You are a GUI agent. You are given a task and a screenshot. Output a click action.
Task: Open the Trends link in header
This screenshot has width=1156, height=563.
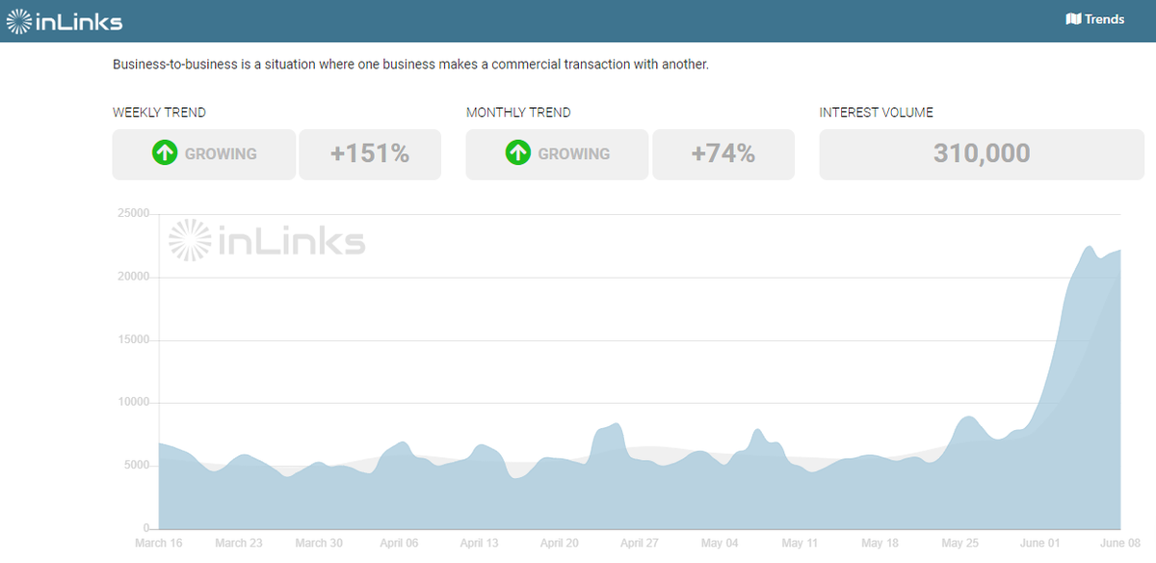pos(1095,19)
